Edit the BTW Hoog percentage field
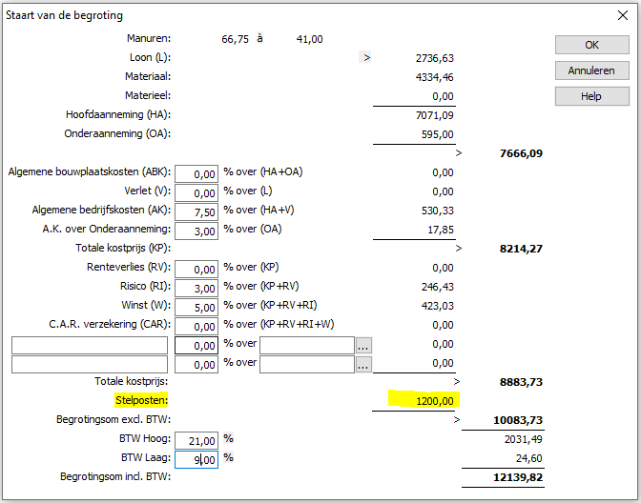This screenshot has height=503, width=641. tap(196, 440)
